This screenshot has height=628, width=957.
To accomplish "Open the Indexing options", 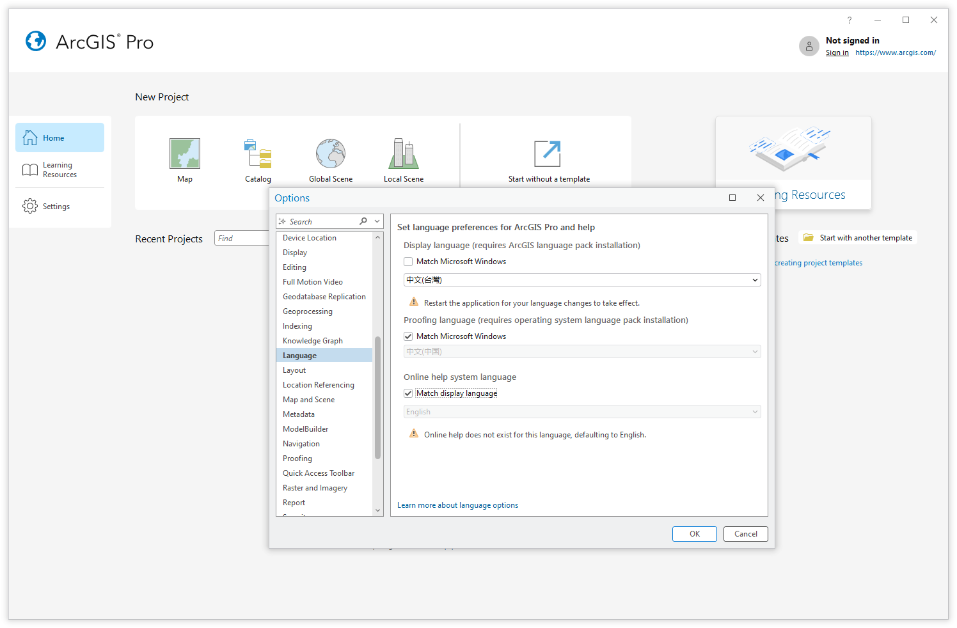I will [x=324, y=326].
